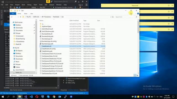The image size is (177, 99).
Task: Click the browser refresh icon in Visual Studio toolbar
Action: point(75,7)
